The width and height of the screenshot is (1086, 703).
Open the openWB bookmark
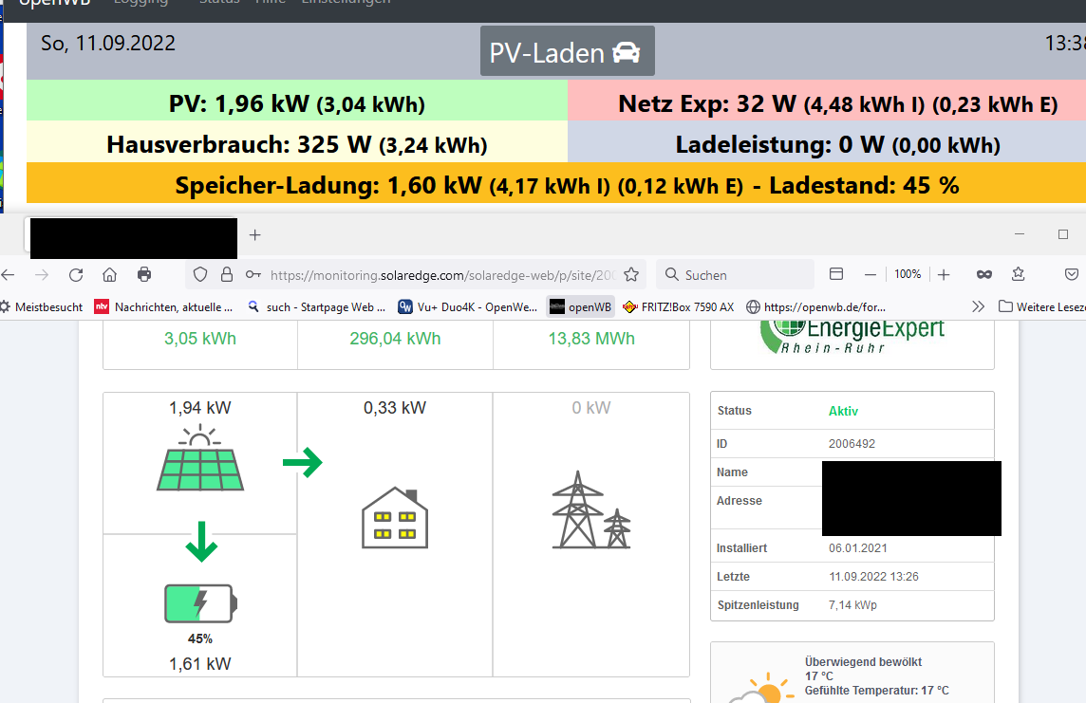pos(580,306)
